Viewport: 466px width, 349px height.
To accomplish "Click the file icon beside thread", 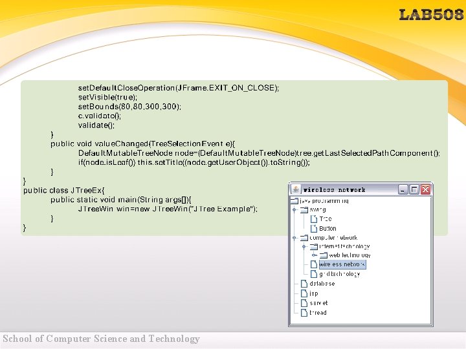I will click(304, 313).
